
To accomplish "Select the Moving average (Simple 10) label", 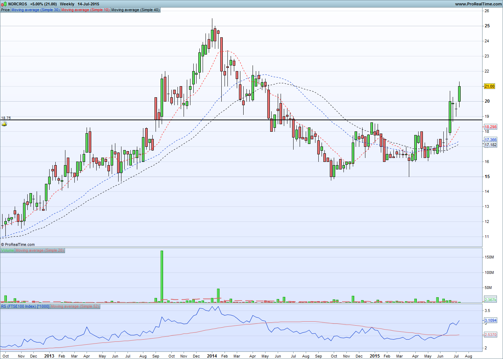I will pos(85,10).
